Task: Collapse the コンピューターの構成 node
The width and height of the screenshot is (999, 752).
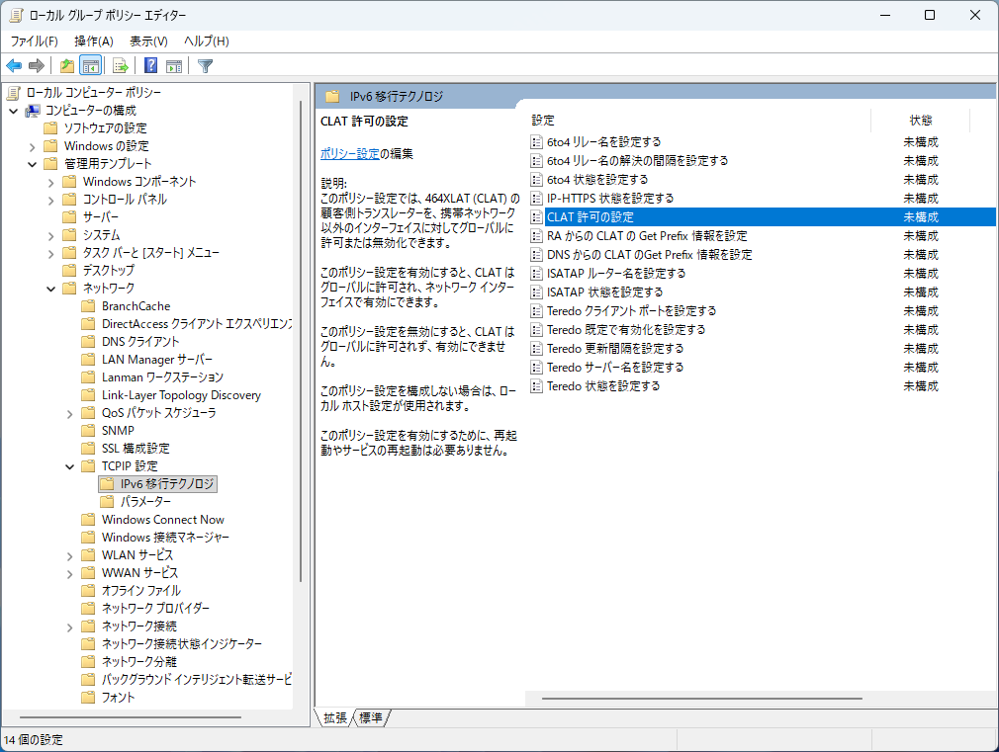Action: point(14,111)
